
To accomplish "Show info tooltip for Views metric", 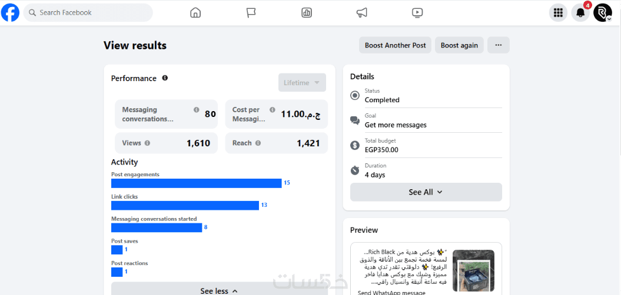I will [147, 143].
